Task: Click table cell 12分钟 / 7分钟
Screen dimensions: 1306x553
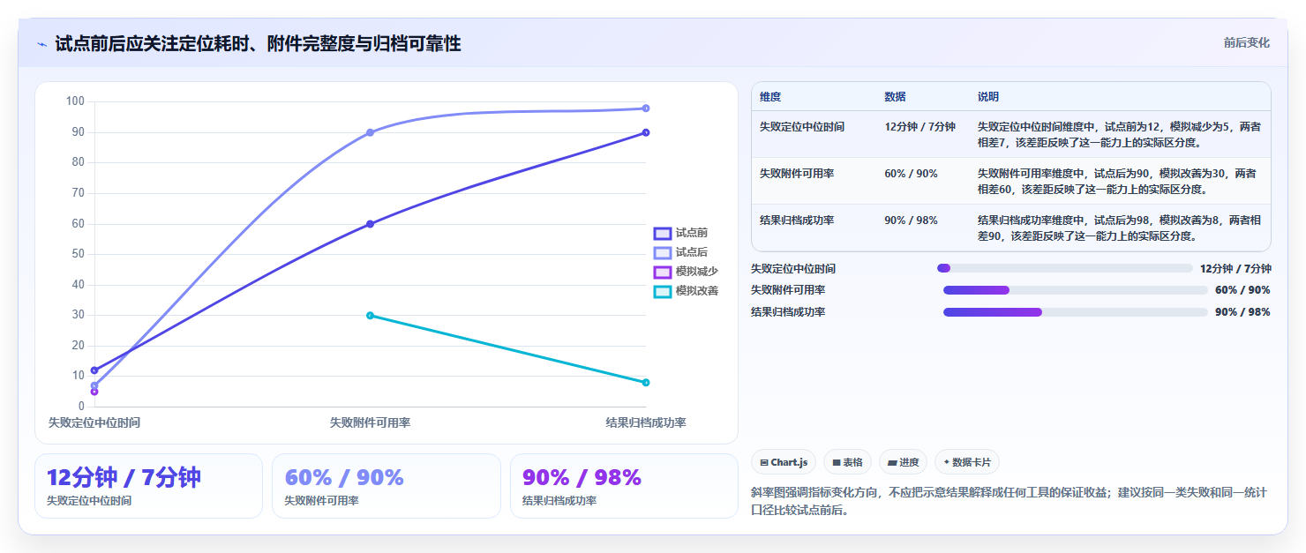Action: point(919,127)
